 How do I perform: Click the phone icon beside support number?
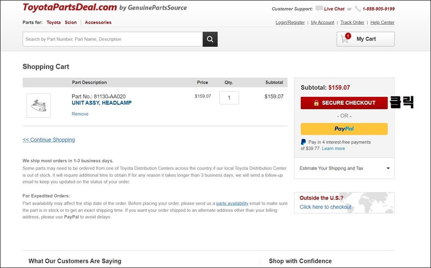pyautogui.click(x=358, y=9)
